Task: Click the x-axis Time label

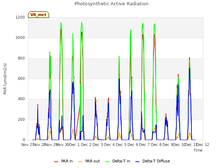Action: pos(198,150)
